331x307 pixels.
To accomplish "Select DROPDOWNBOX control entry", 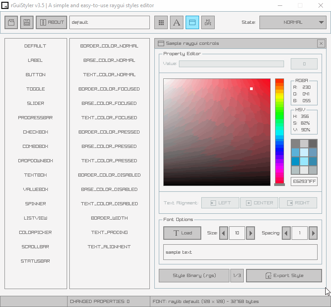I will (35, 160).
